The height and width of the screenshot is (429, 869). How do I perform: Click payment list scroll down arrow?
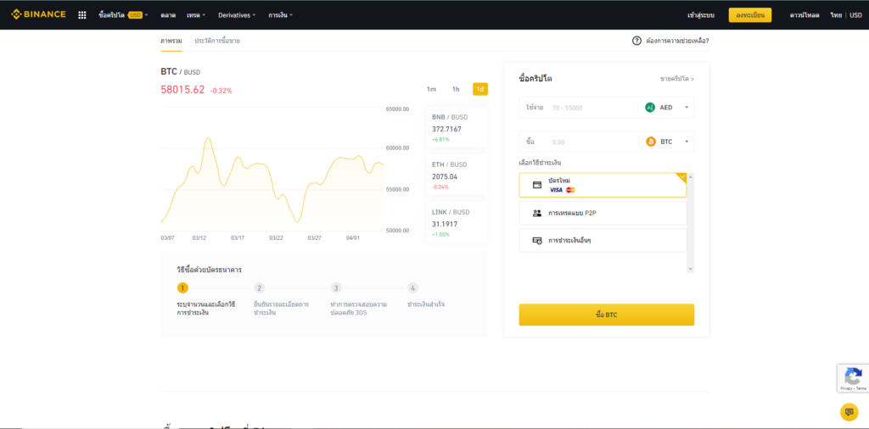(691, 269)
